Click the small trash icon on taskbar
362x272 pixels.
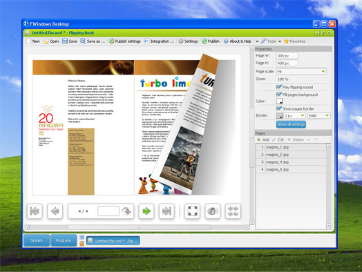[82, 244]
